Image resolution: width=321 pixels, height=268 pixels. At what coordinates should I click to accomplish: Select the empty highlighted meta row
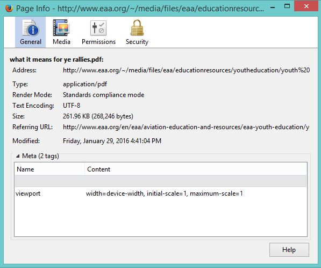161,181
